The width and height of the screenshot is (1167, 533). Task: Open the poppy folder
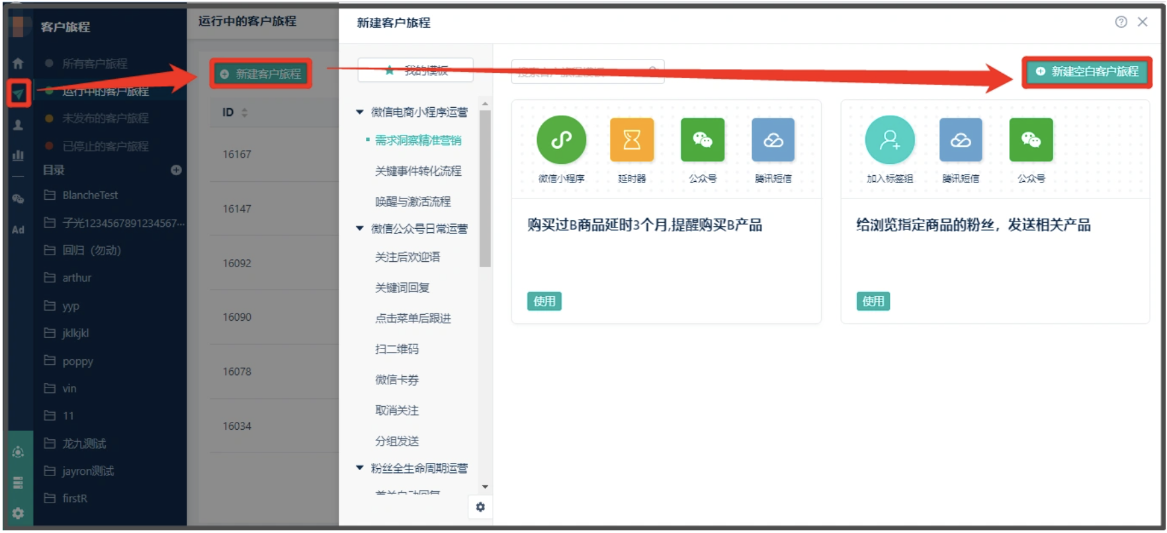click(77, 362)
